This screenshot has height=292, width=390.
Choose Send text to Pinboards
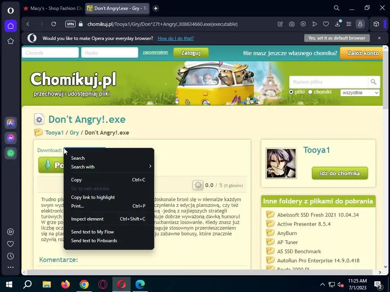coord(109,240)
